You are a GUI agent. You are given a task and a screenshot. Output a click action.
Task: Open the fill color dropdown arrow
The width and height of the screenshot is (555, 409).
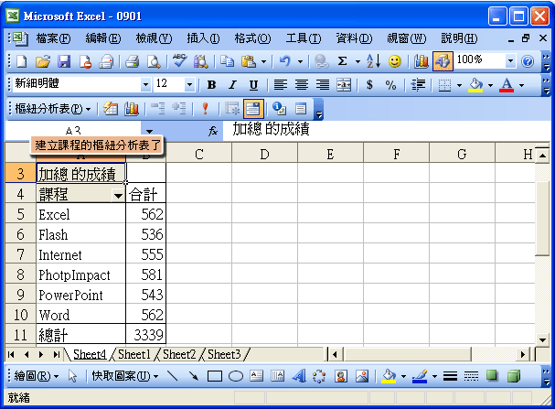click(x=490, y=85)
